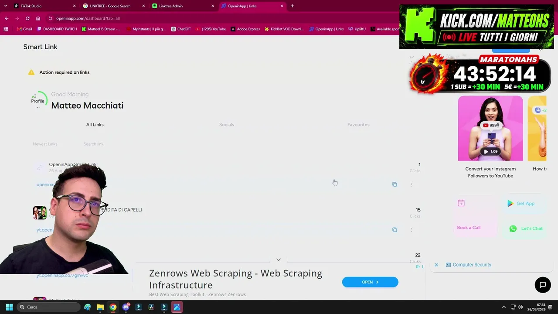Open the Adobe Express bookmark
558x314 pixels.
click(245, 29)
